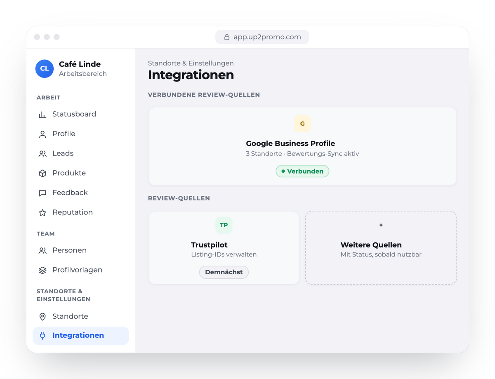Image resolution: width=495 pixels, height=379 pixels.
Task: Click "Listing-IDs verwalten" text
Action: click(224, 255)
